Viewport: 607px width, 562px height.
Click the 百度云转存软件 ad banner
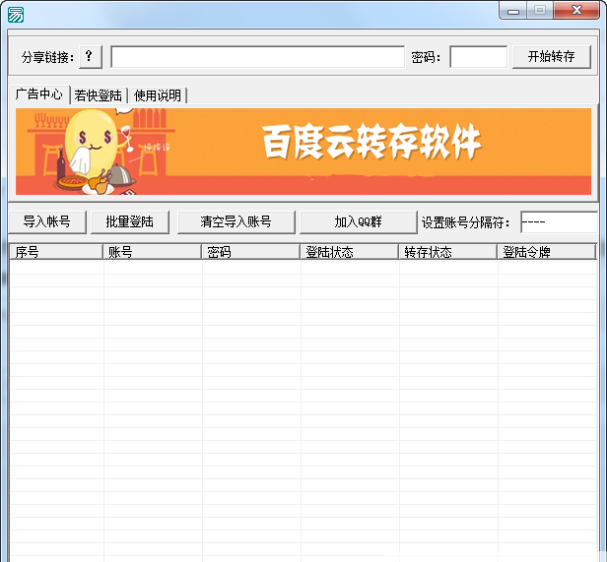[x=303, y=152]
